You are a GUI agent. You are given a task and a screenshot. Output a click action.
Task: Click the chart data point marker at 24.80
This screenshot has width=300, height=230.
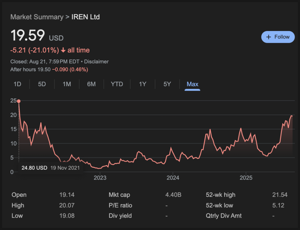tap(19, 101)
